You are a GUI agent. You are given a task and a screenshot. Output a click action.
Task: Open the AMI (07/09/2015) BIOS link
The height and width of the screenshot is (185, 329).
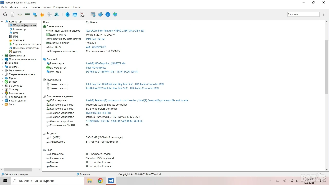(x=96, y=47)
